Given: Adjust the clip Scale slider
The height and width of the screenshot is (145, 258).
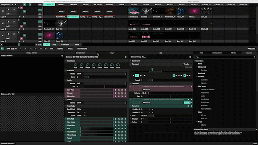Looking at the screenshot, I should pyautogui.click(x=170, y=116).
